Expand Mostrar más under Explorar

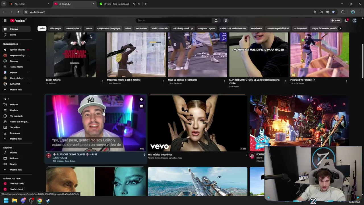coord(16,170)
